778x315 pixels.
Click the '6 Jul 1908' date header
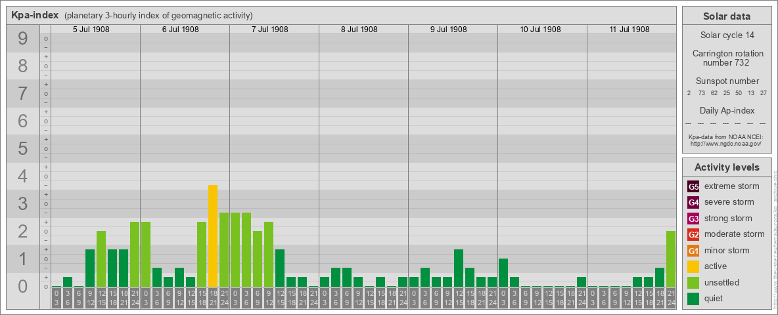pos(181,30)
